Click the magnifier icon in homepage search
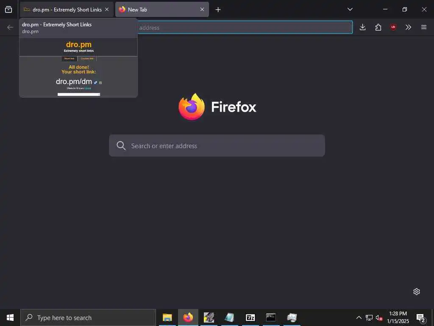The height and width of the screenshot is (326, 434). (x=121, y=146)
